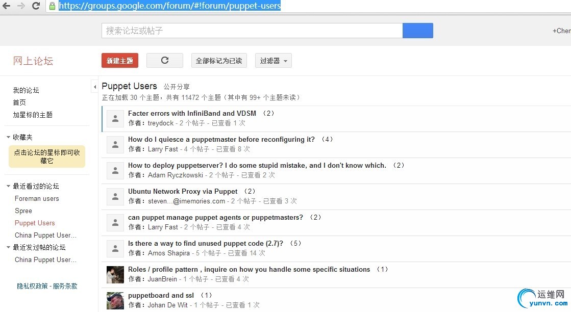Click the 网上论坛 logo title
The height and width of the screenshot is (312, 571).
click(x=33, y=61)
